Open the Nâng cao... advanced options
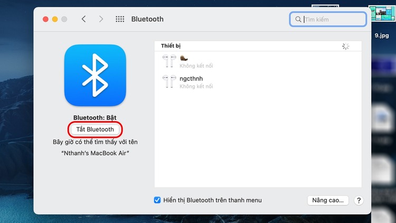The width and height of the screenshot is (396, 223). point(328,200)
